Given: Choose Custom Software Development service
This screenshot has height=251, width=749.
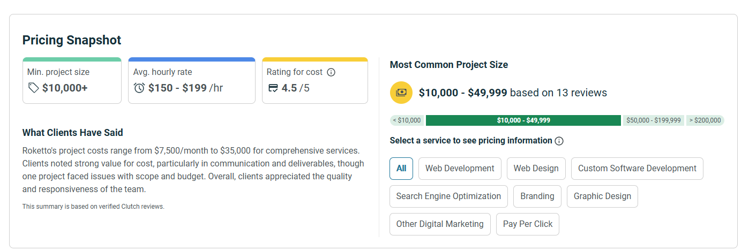Looking at the screenshot, I should tap(637, 168).
